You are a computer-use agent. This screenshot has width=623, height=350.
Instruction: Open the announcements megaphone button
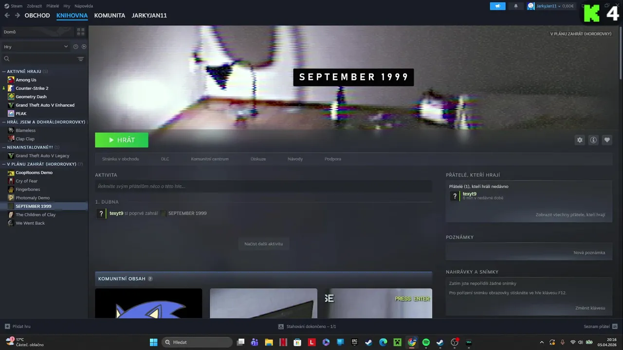(497, 6)
